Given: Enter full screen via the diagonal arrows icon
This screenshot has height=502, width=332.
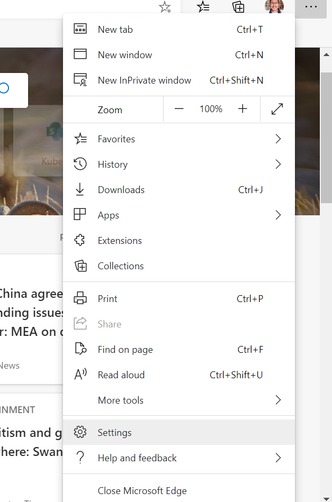Looking at the screenshot, I should (277, 109).
